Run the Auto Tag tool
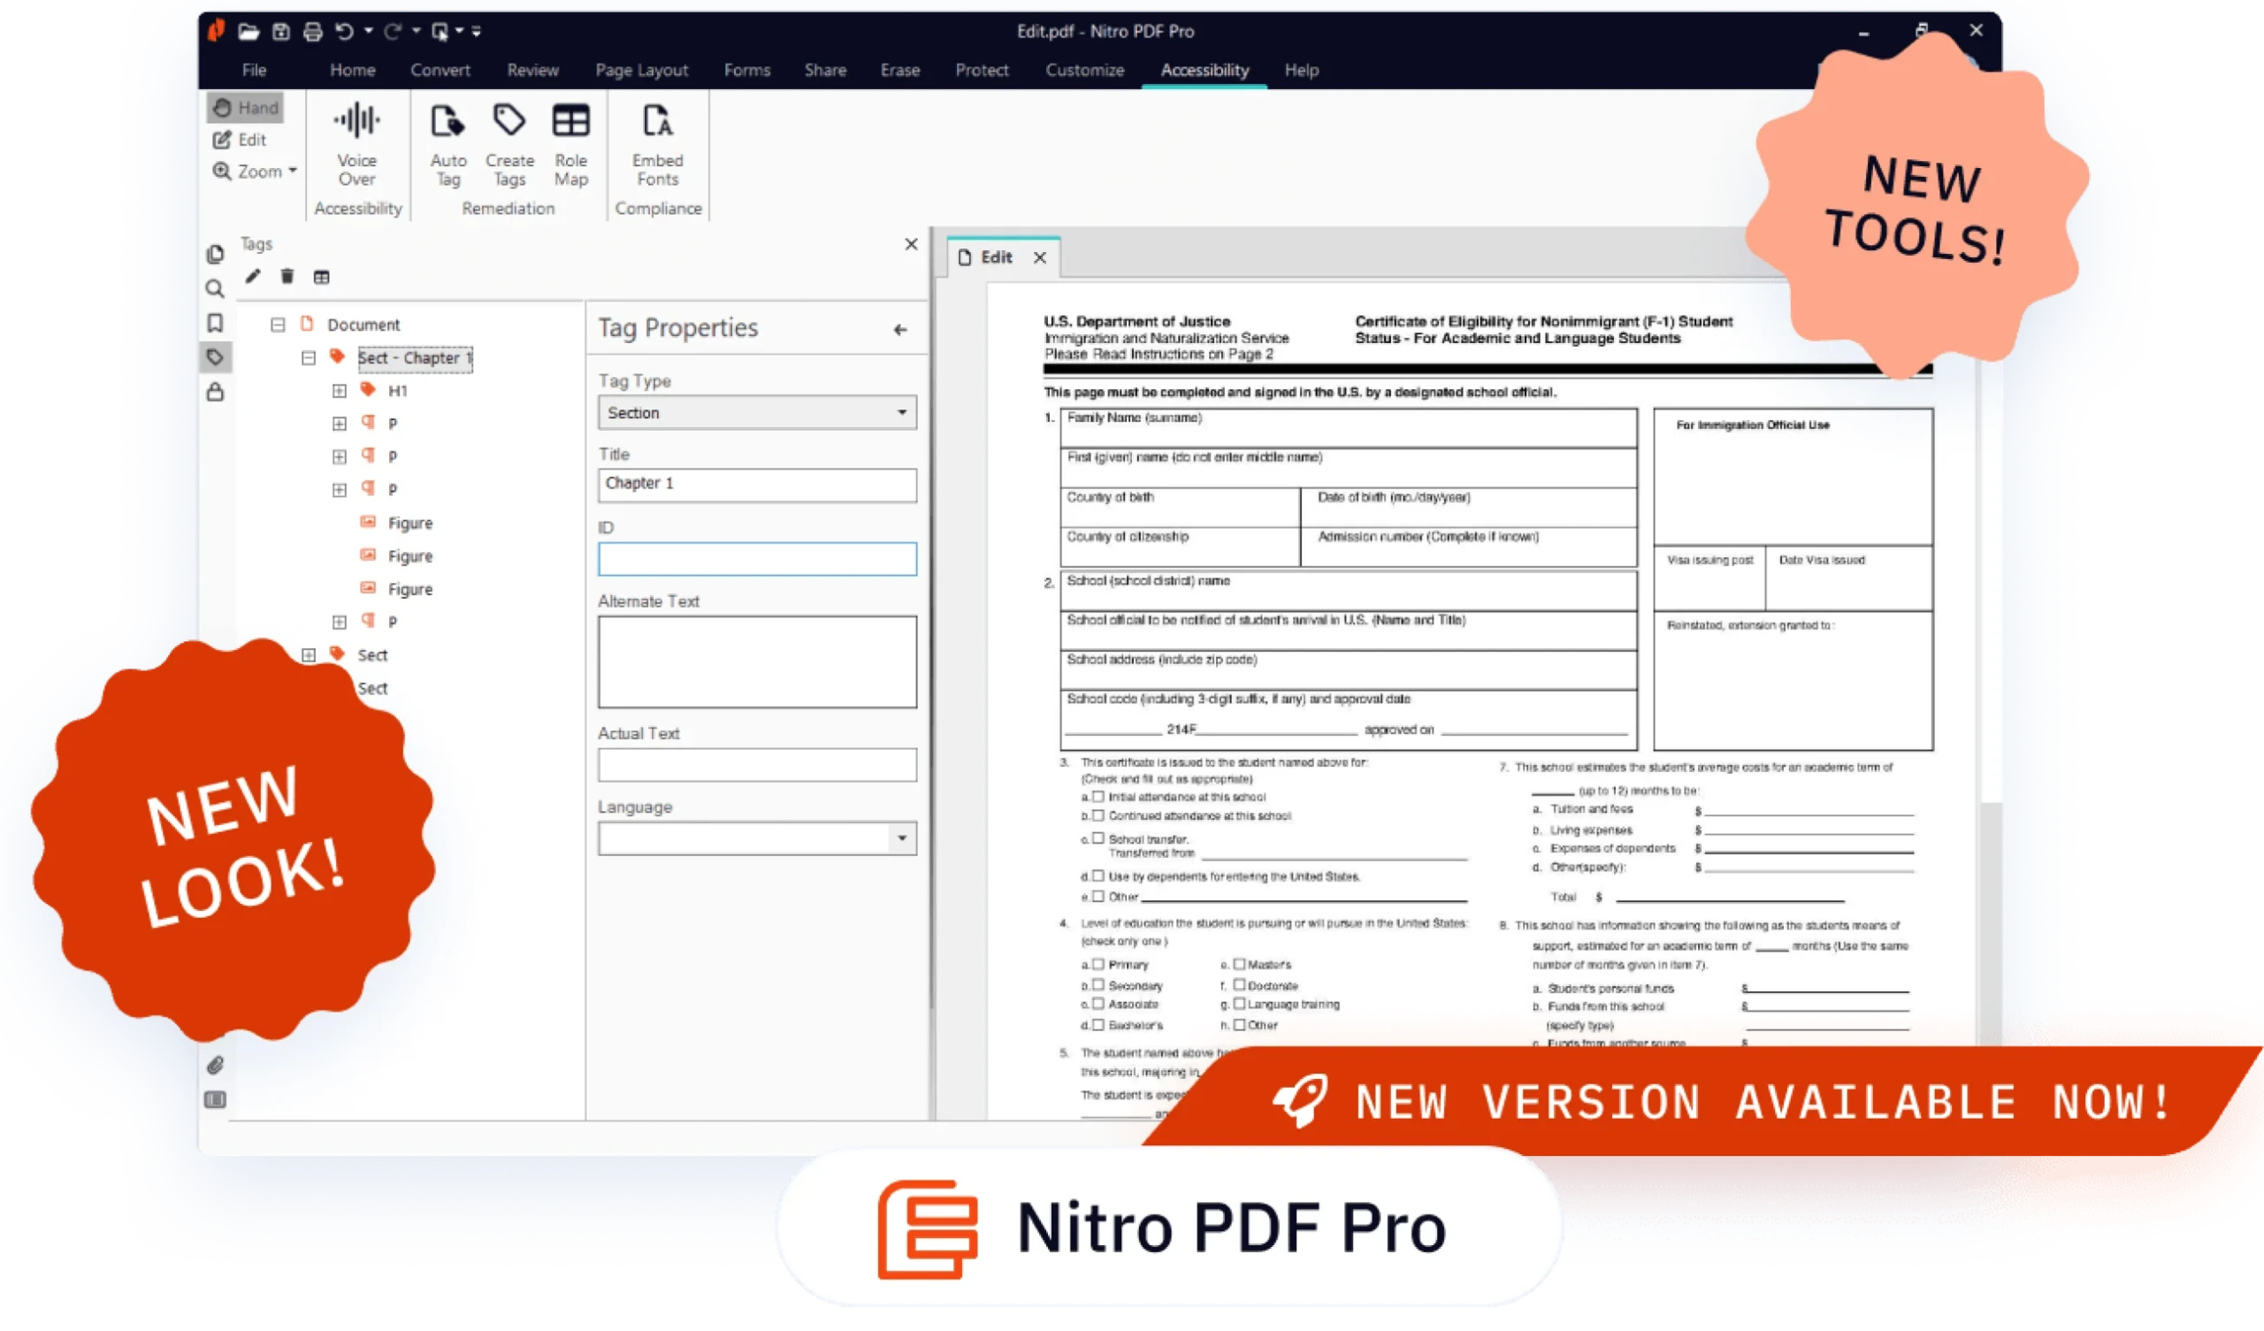This screenshot has width=2264, height=1331. point(447,121)
